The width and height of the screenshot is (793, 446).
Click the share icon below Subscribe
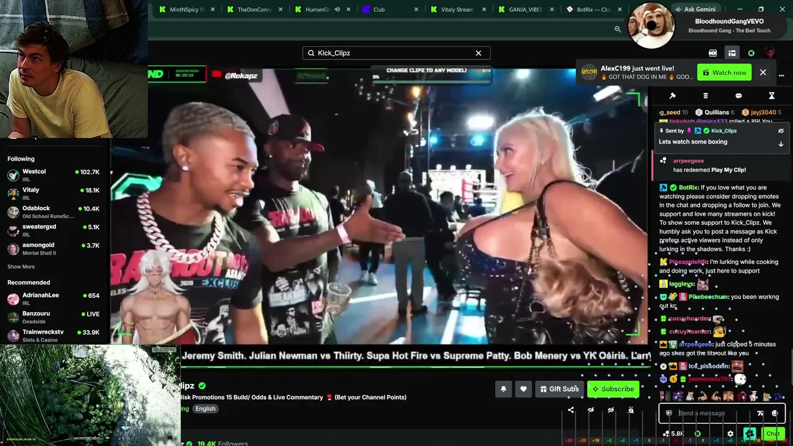pyautogui.click(x=571, y=410)
